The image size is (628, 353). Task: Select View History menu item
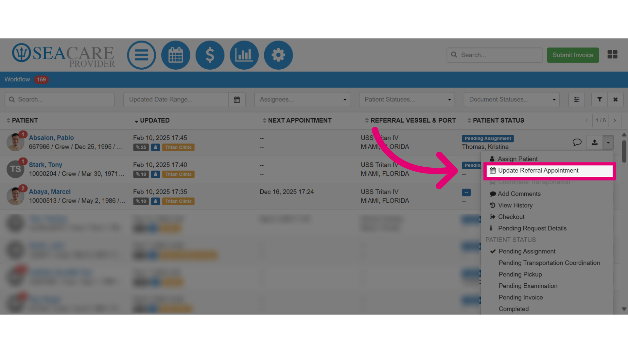[547, 205]
